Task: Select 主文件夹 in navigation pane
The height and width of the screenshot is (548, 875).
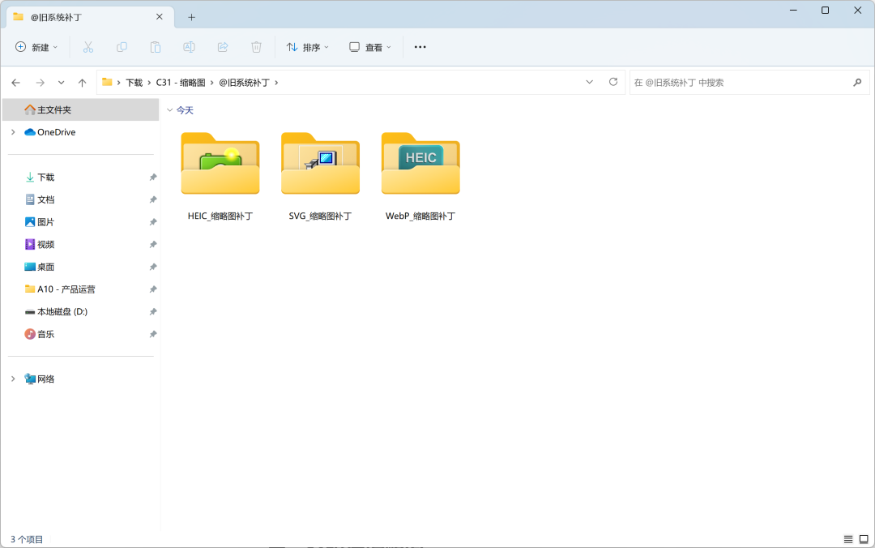Action: point(81,109)
